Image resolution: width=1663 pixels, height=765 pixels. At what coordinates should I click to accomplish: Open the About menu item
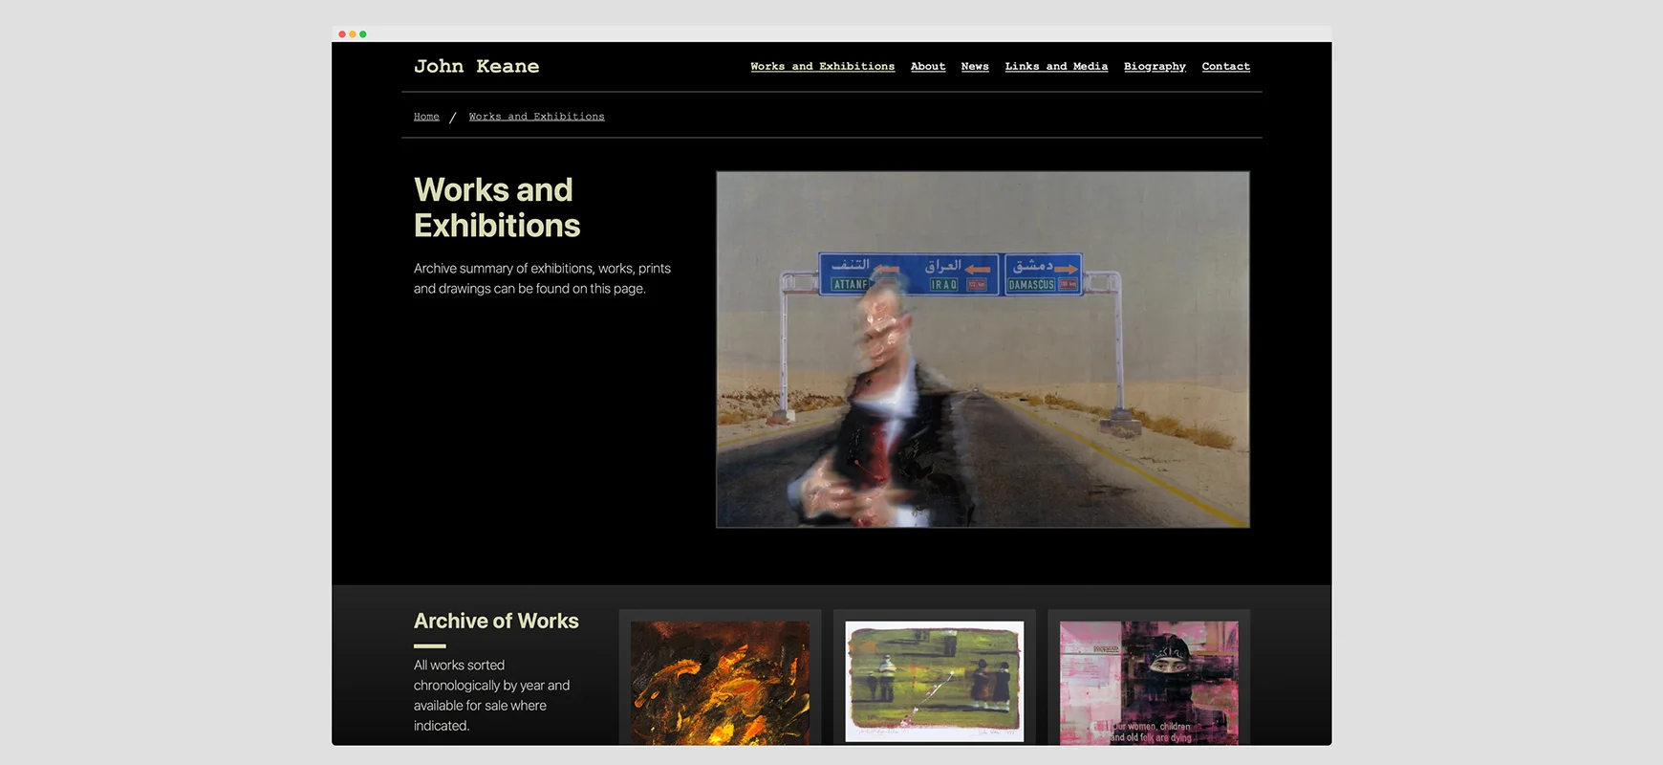(x=928, y=66)
